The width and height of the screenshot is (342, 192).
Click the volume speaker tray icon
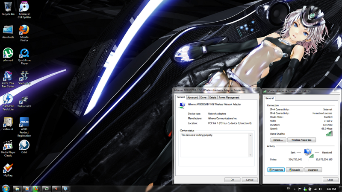click(x=320, y=189)
